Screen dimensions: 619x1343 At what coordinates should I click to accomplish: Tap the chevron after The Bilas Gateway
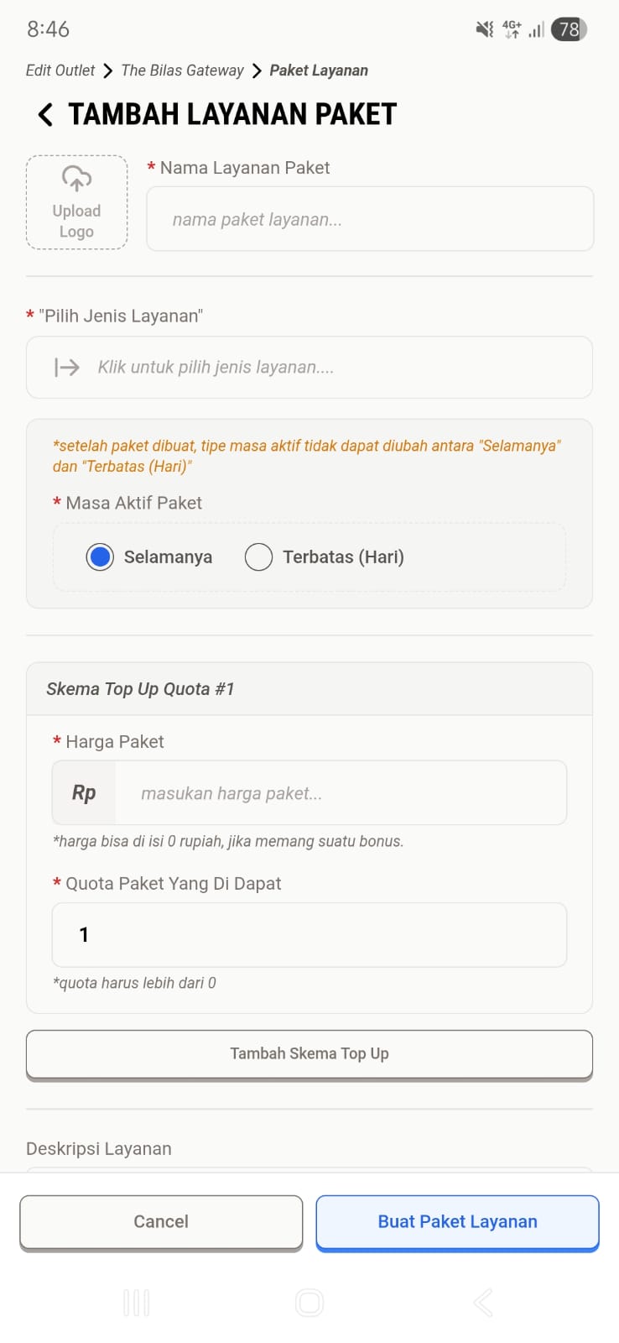coord(256,71)
